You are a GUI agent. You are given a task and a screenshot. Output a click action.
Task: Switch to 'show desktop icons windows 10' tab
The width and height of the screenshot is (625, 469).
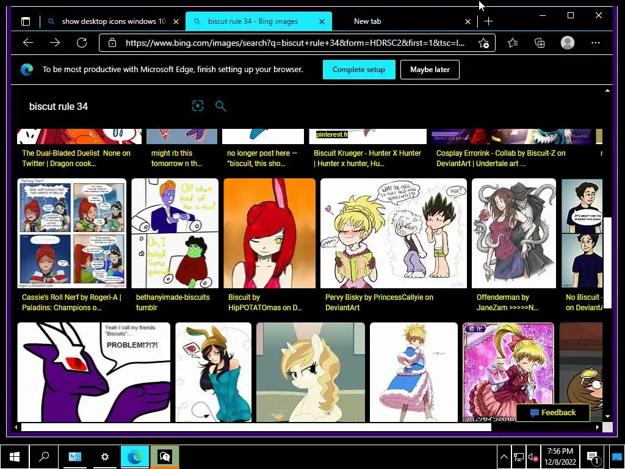(113, 21)
